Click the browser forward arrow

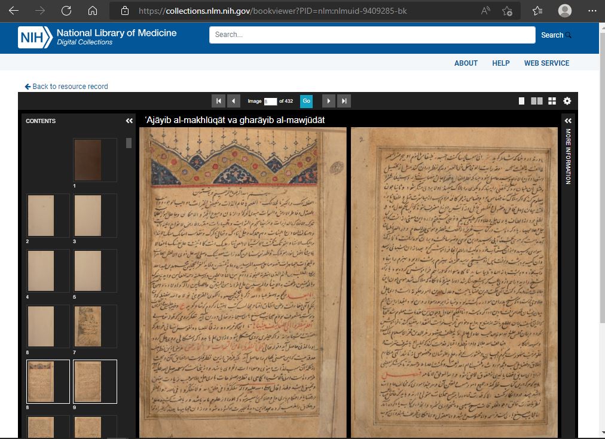click(39, 11)
